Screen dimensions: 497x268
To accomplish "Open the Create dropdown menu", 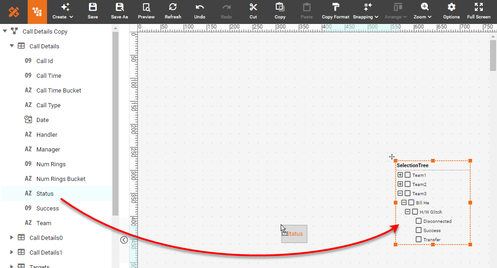I will pos(62,11).
